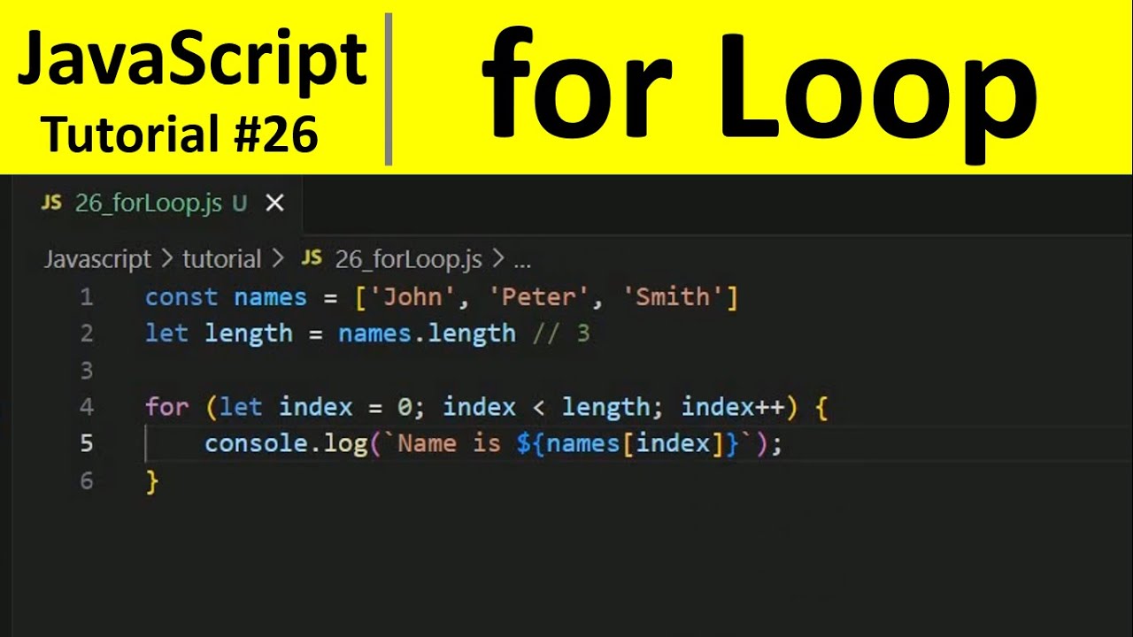The image size is (1133, 637).
Task: Click line number 5 in gutter
Action: (x=87, y=443)
